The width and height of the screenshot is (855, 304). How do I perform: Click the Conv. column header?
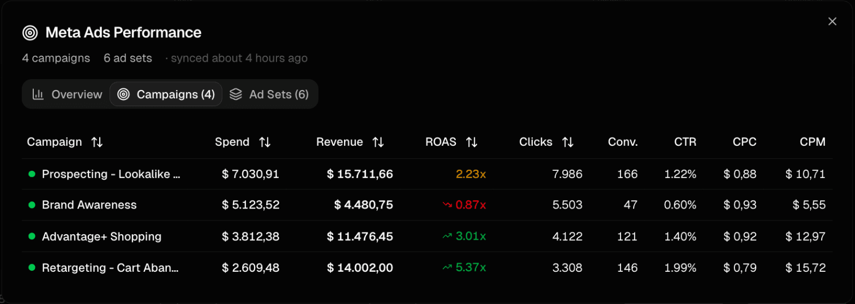pyautogui.click(x=623, y=142)
